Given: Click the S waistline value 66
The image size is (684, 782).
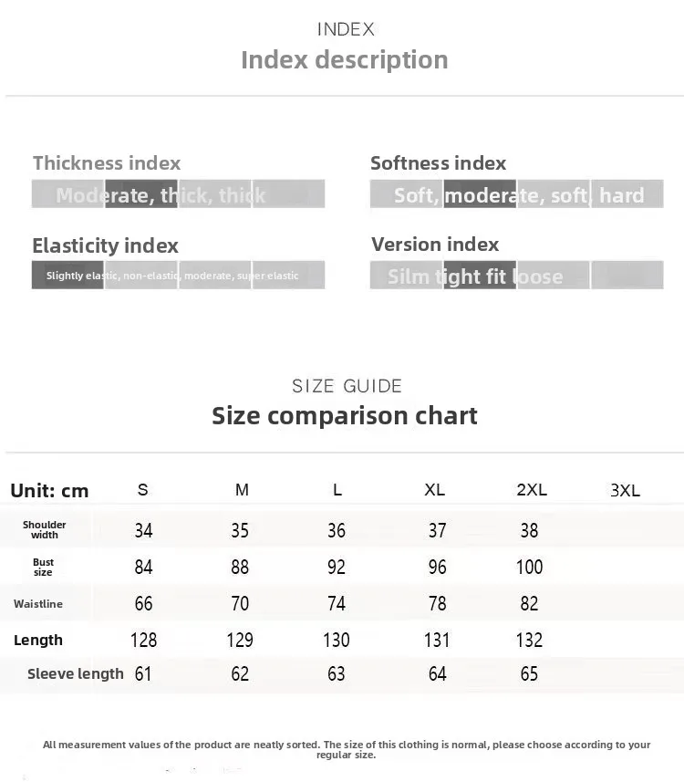Looking at the screenshot, I should (x=143, y=603).
